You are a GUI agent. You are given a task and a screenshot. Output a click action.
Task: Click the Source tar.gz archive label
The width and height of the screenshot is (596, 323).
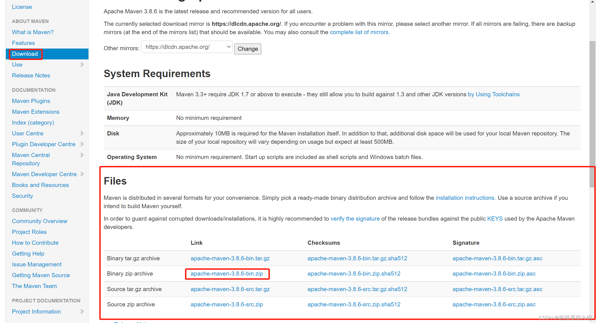click(x=134, y=289)
